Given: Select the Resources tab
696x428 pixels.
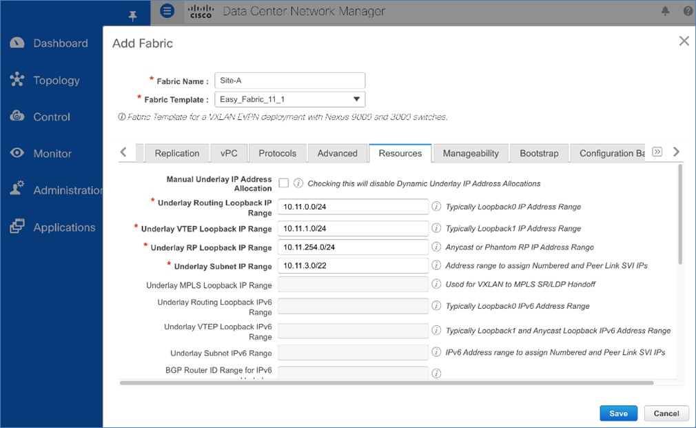Looking at the screenshot, I should coord(400,153).
